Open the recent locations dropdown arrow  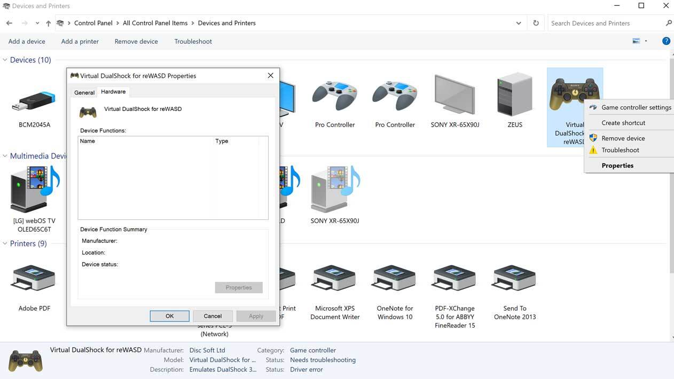point(37,23)
